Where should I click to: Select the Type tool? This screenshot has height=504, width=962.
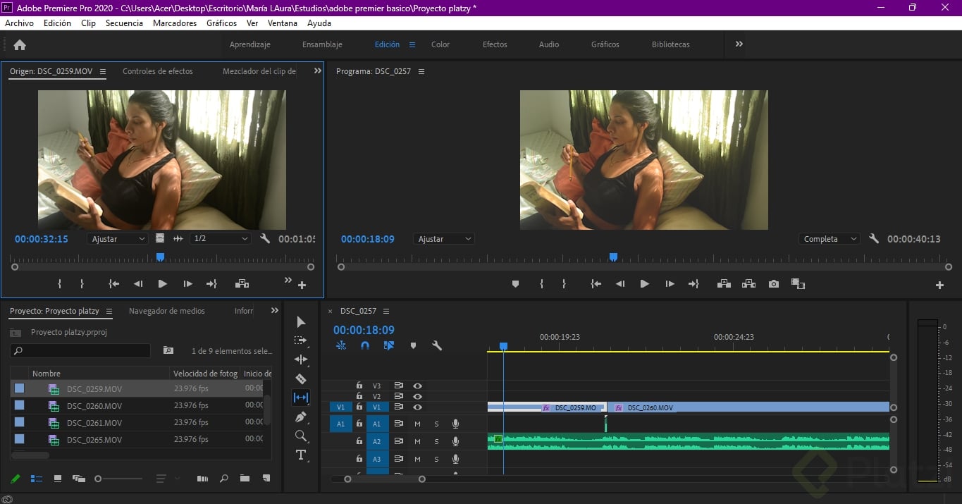(x=301, y=455)
